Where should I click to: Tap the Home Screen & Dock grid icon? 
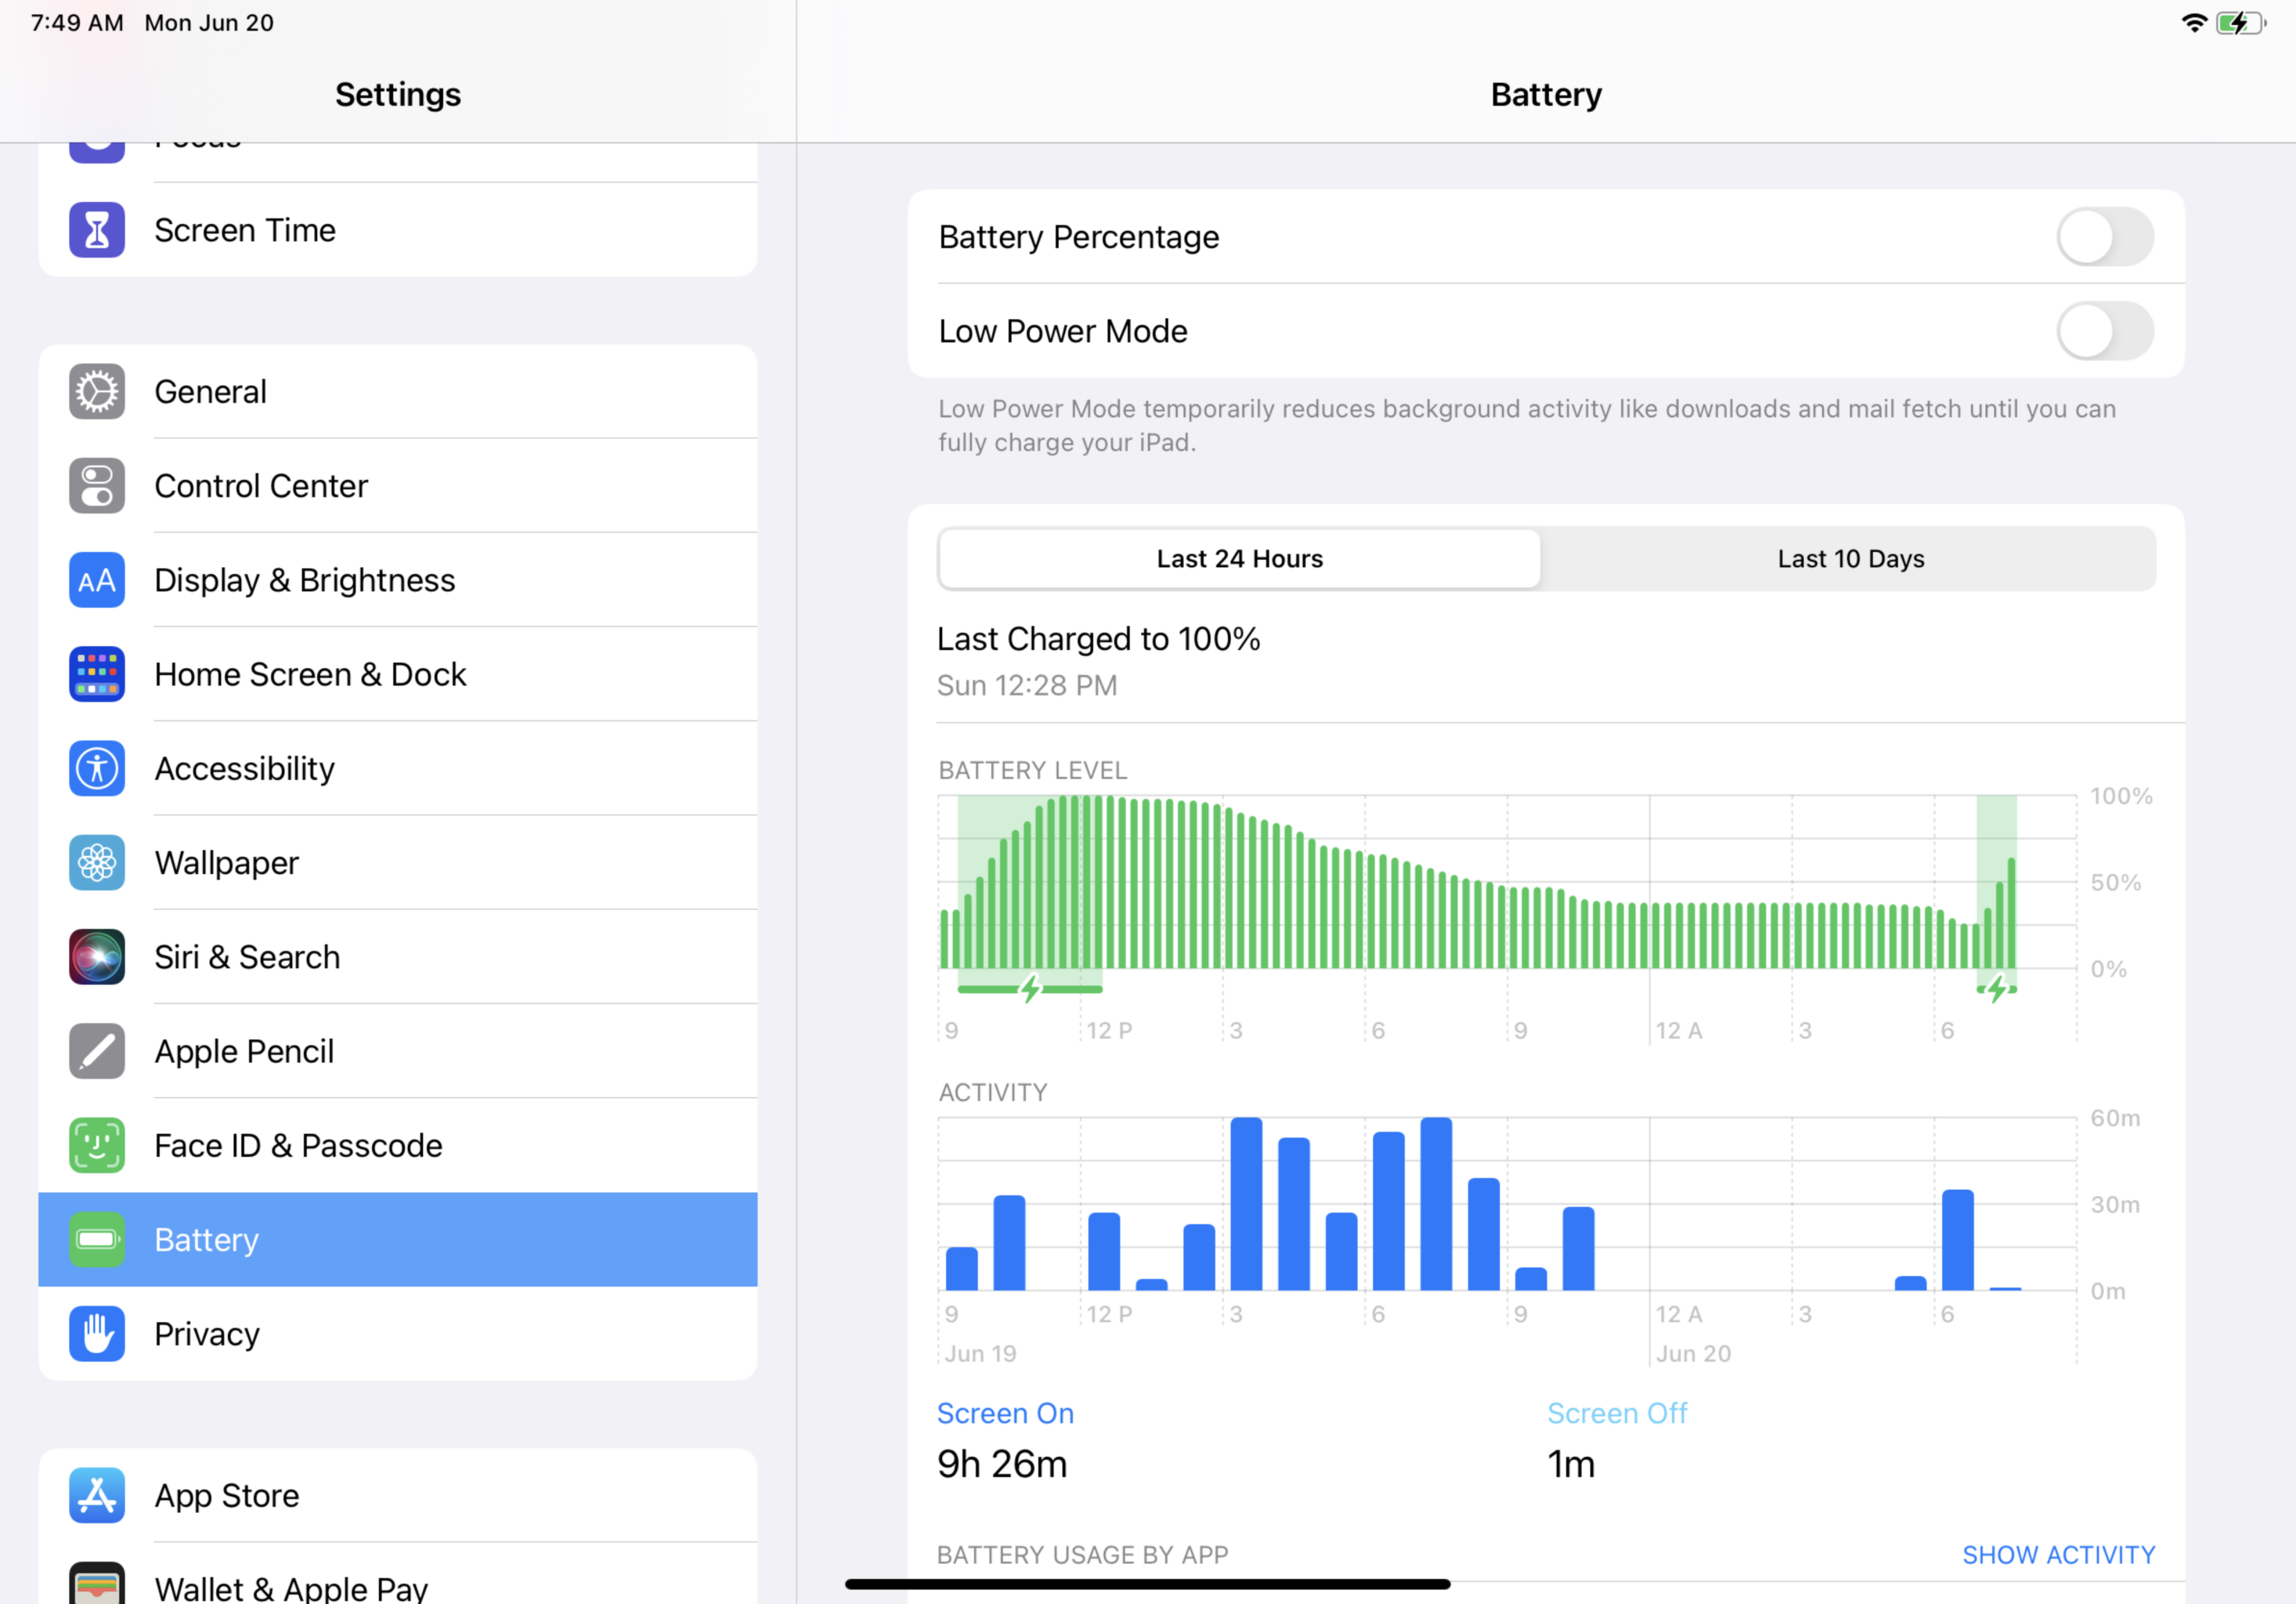click(x=97, y=674)
